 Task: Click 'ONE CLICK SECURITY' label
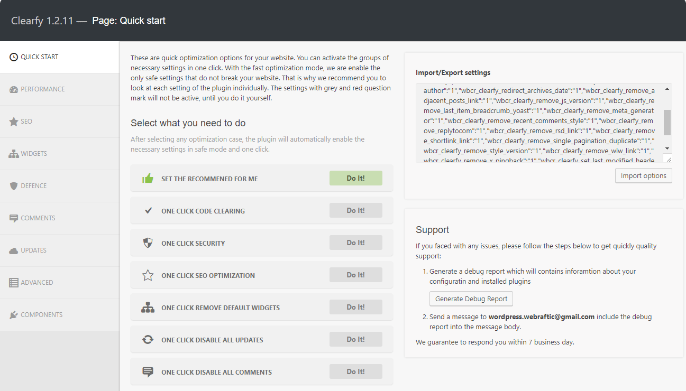click(193, 243)
